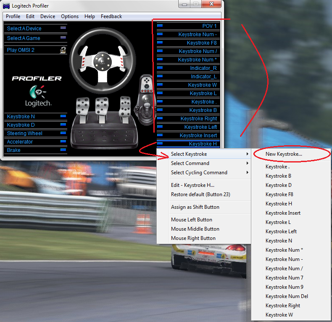Open the Profile menu

pyautogui.click(x=13, y=16)
